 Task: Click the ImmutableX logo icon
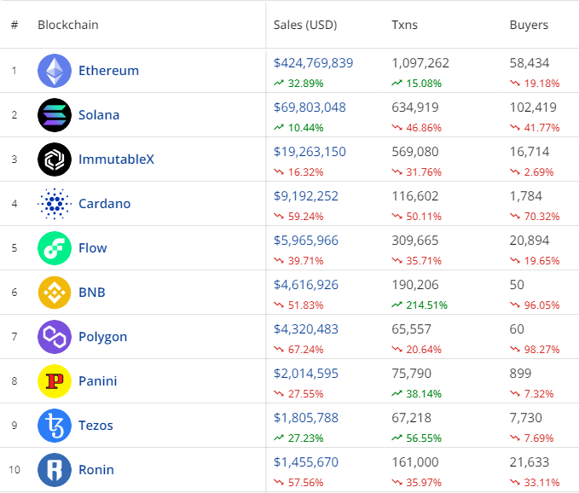[x=55, y=159]
